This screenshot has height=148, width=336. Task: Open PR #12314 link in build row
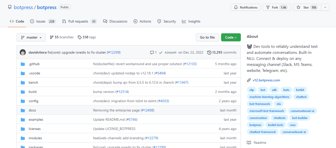122,92
